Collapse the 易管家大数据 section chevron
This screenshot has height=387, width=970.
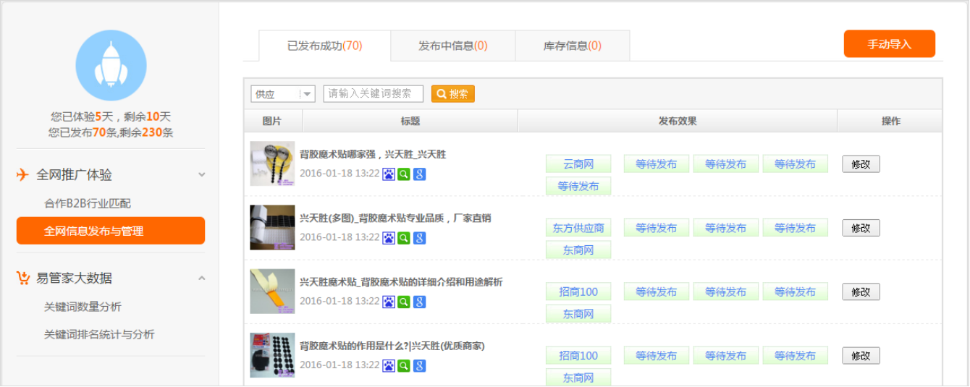coord(202,278)
